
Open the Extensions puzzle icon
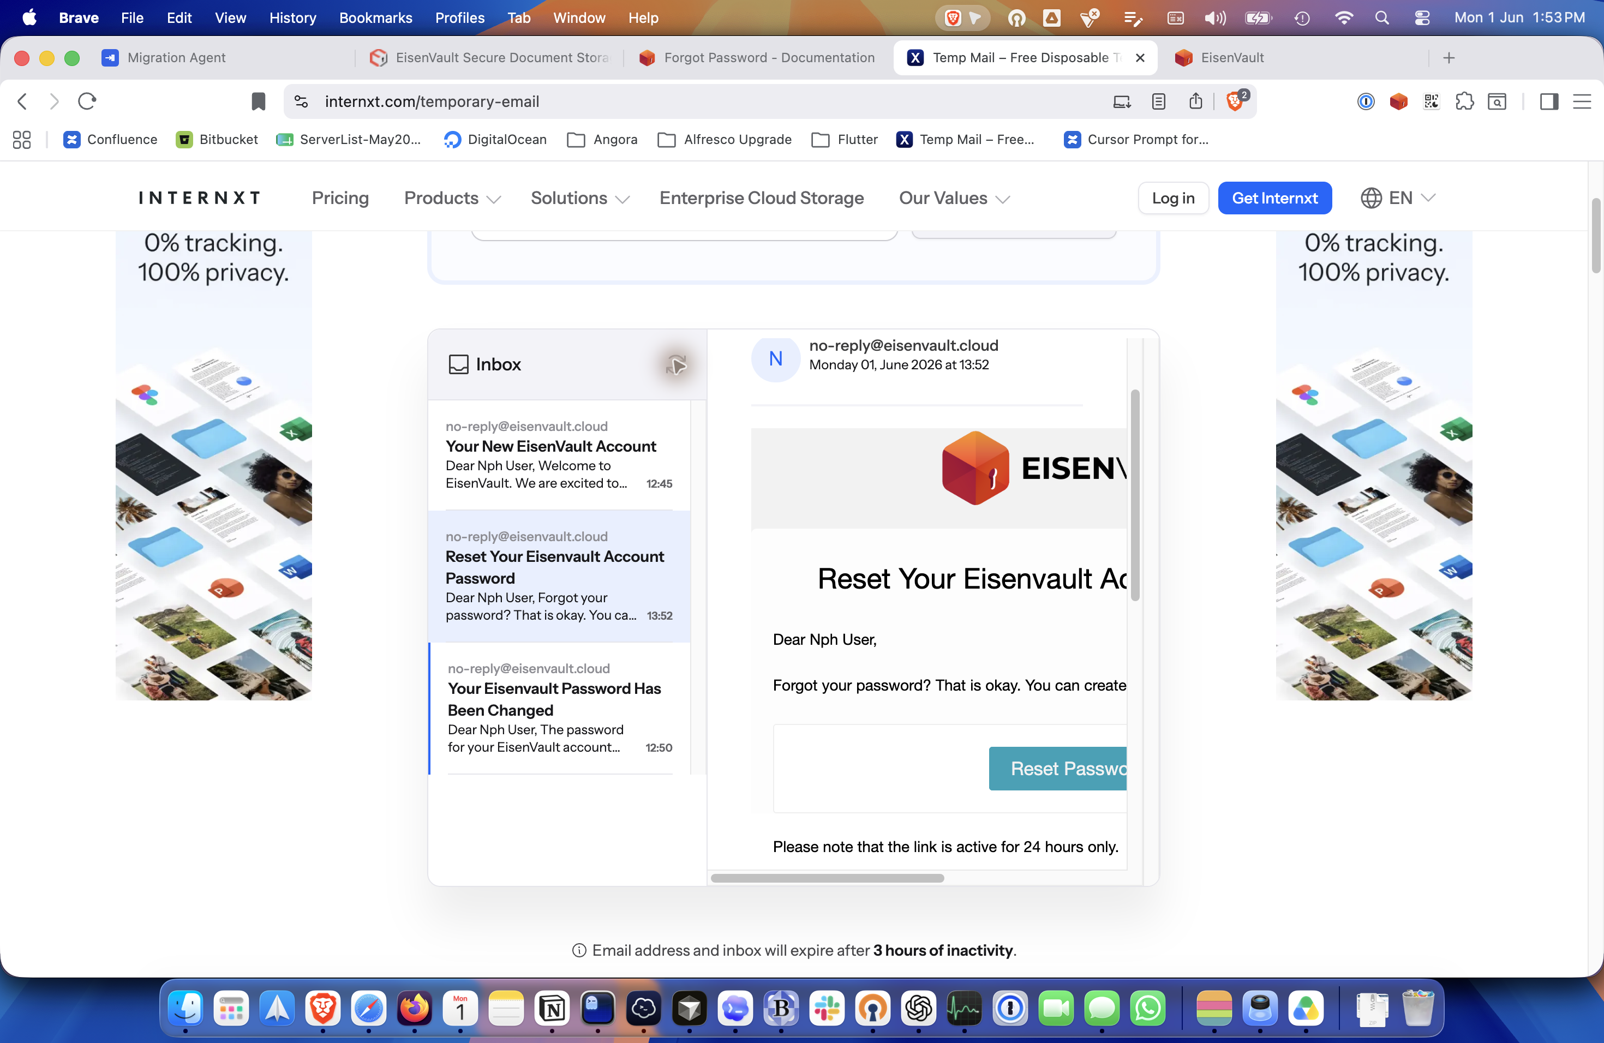(1464, 102)
